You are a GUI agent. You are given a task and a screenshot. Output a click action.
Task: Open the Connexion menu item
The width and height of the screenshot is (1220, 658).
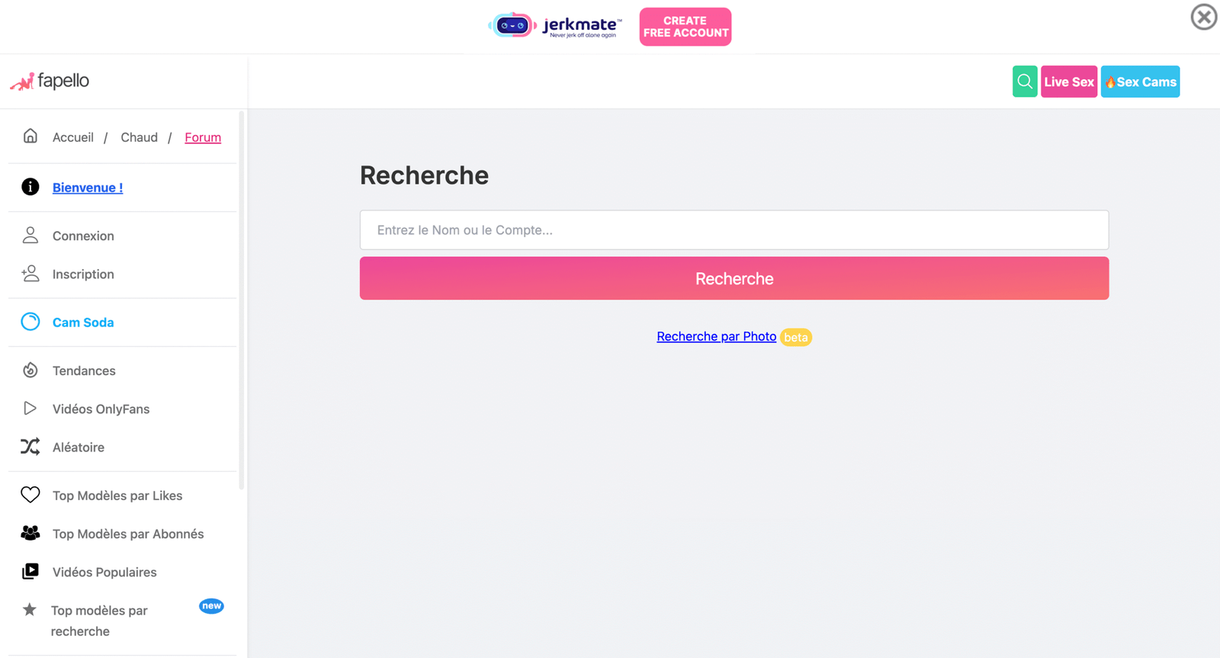[x=83, y=236]
